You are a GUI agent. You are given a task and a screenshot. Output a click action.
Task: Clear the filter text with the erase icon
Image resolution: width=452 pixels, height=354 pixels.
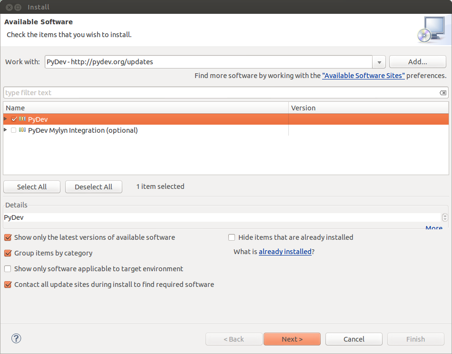pos(443,93)
